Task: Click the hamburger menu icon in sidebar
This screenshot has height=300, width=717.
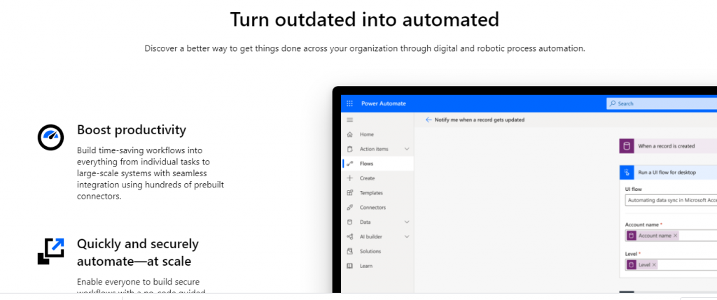Action: pyautogui.click(x=350, y=120)
